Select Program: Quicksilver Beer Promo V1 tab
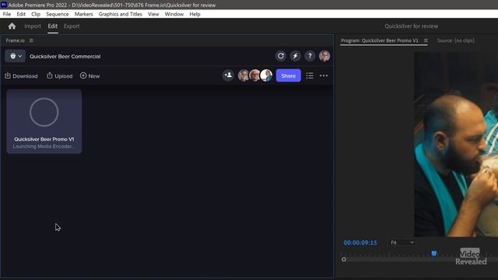Screen dimensions: 498x280 pos(380,40)
